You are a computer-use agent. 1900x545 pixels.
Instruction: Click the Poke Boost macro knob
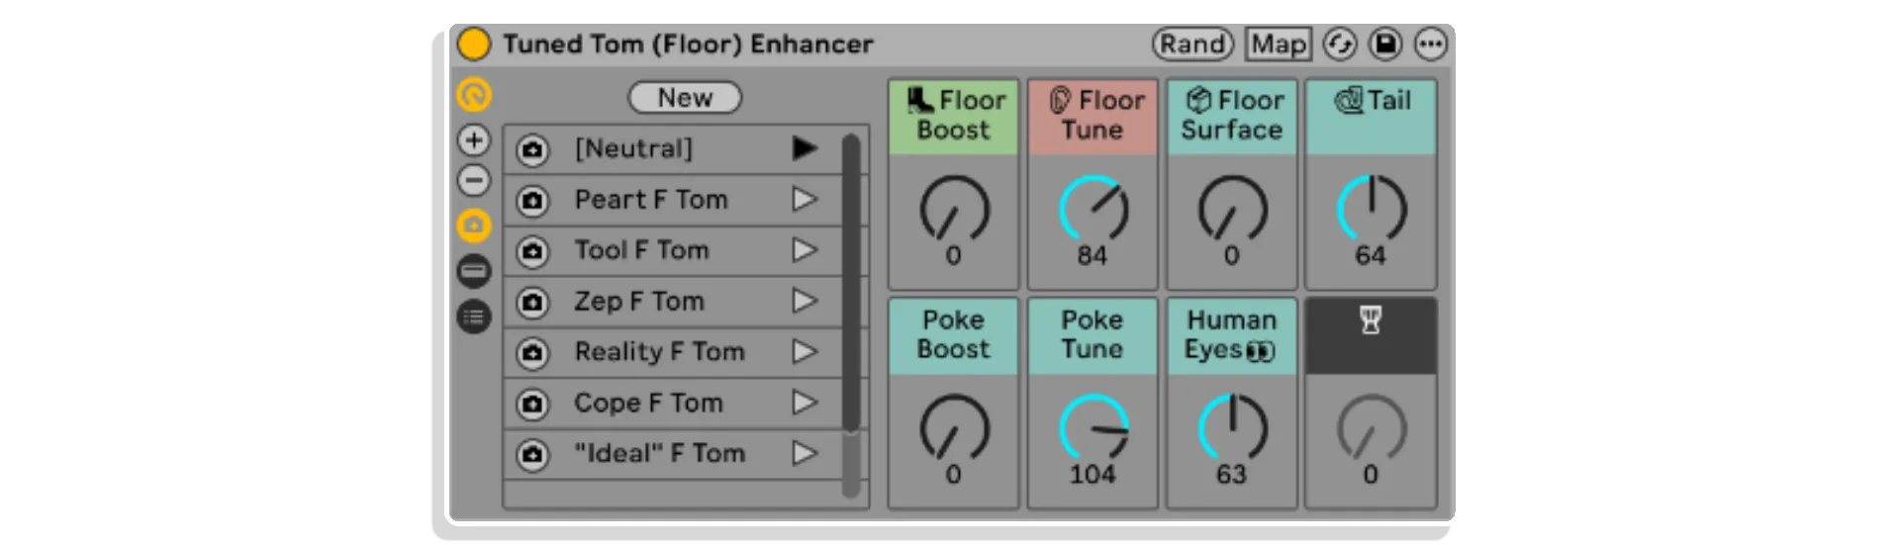click(954, 427)
